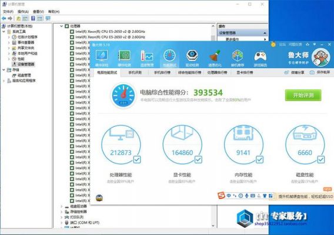Click the Ludashi mascot avatar
This screenshot has height=235, width=334.
pyautogui.click(x=320, y=57)
